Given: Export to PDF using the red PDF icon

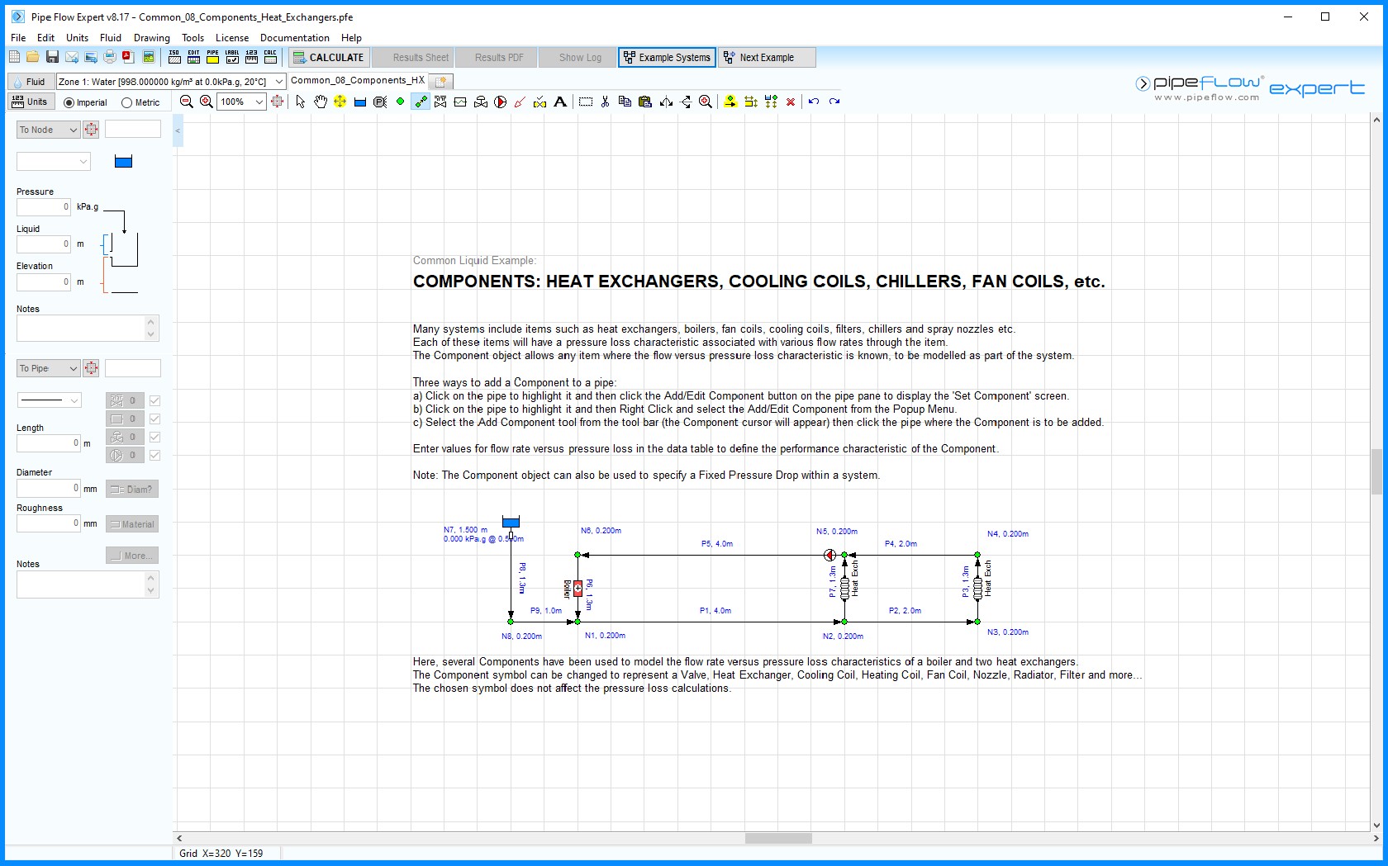Looking at the screenshot, I should point(128,57).
